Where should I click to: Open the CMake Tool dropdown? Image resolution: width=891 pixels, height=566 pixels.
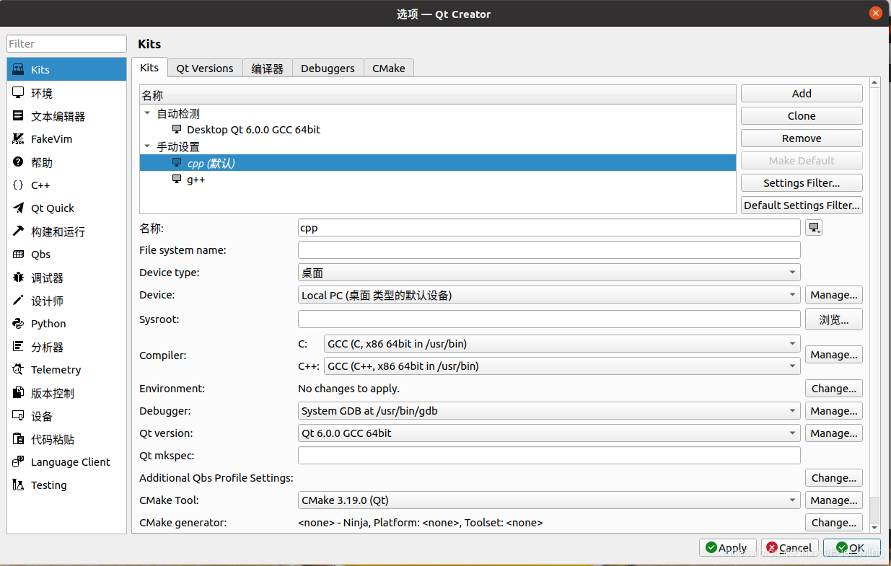click(x=549, y=500)
